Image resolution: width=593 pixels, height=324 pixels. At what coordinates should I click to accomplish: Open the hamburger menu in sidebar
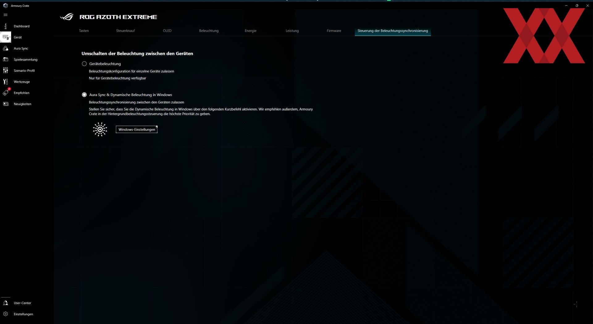click(x=6, y=15)
